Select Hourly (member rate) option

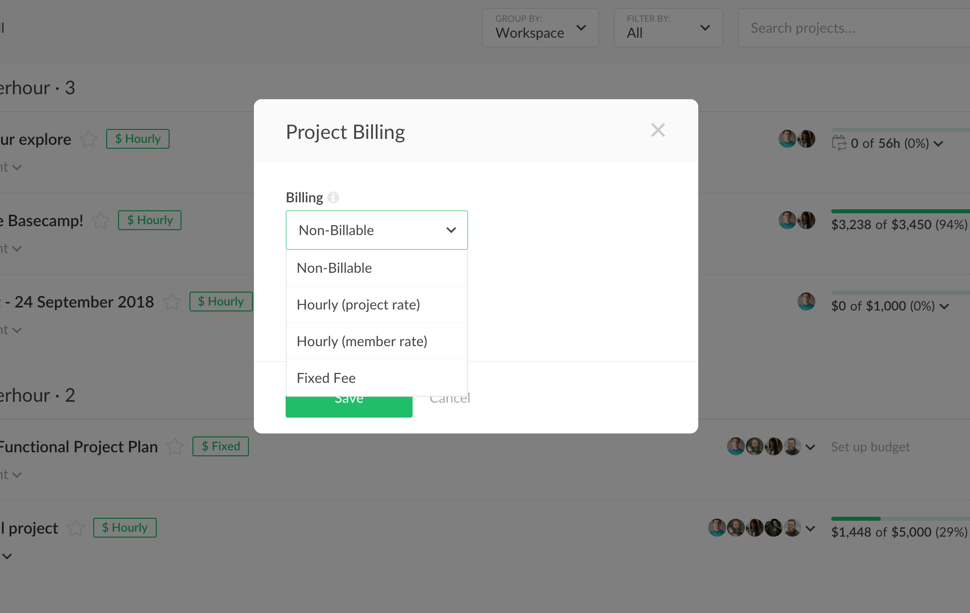click(x=362, y=341)
